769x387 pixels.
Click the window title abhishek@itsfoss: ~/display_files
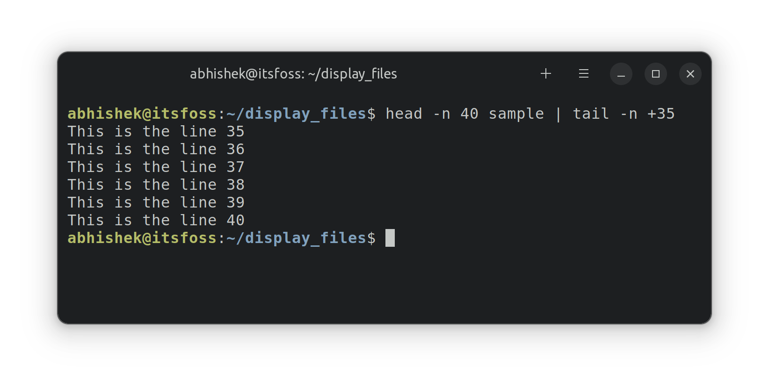point(293,73)
